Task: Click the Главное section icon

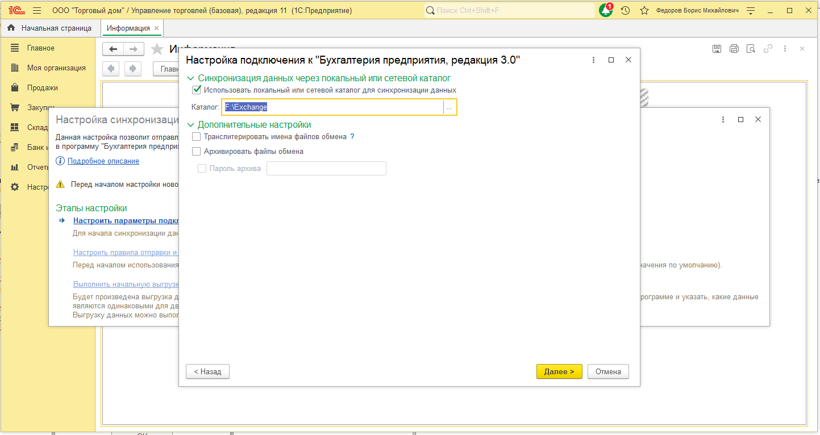Action: tap(15, 48)
